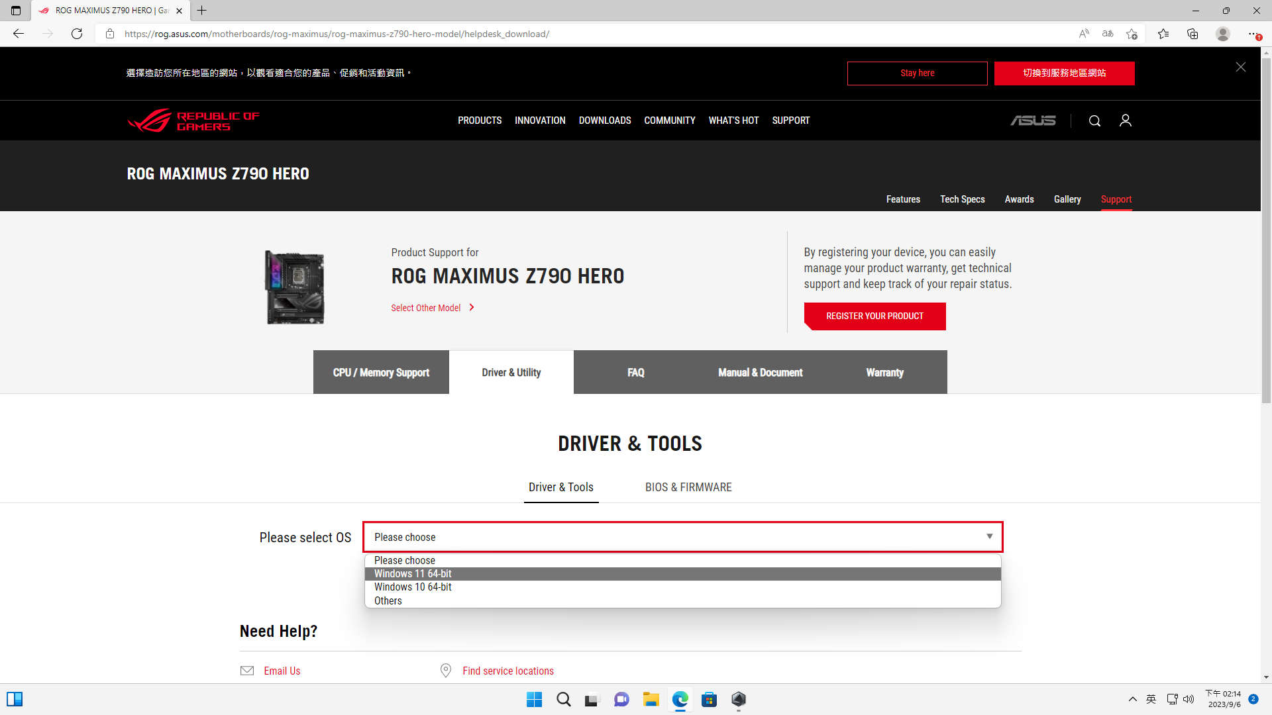Open Warranty tab

pos(885,372)
